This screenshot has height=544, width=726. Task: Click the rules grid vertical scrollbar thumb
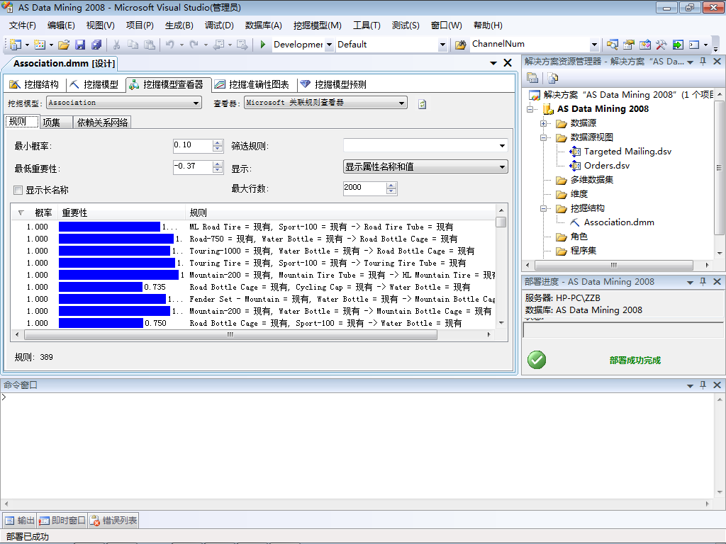click(x=501, y=222)
